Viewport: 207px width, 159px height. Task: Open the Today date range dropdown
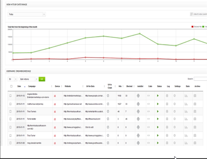click(x=27, y=15)
